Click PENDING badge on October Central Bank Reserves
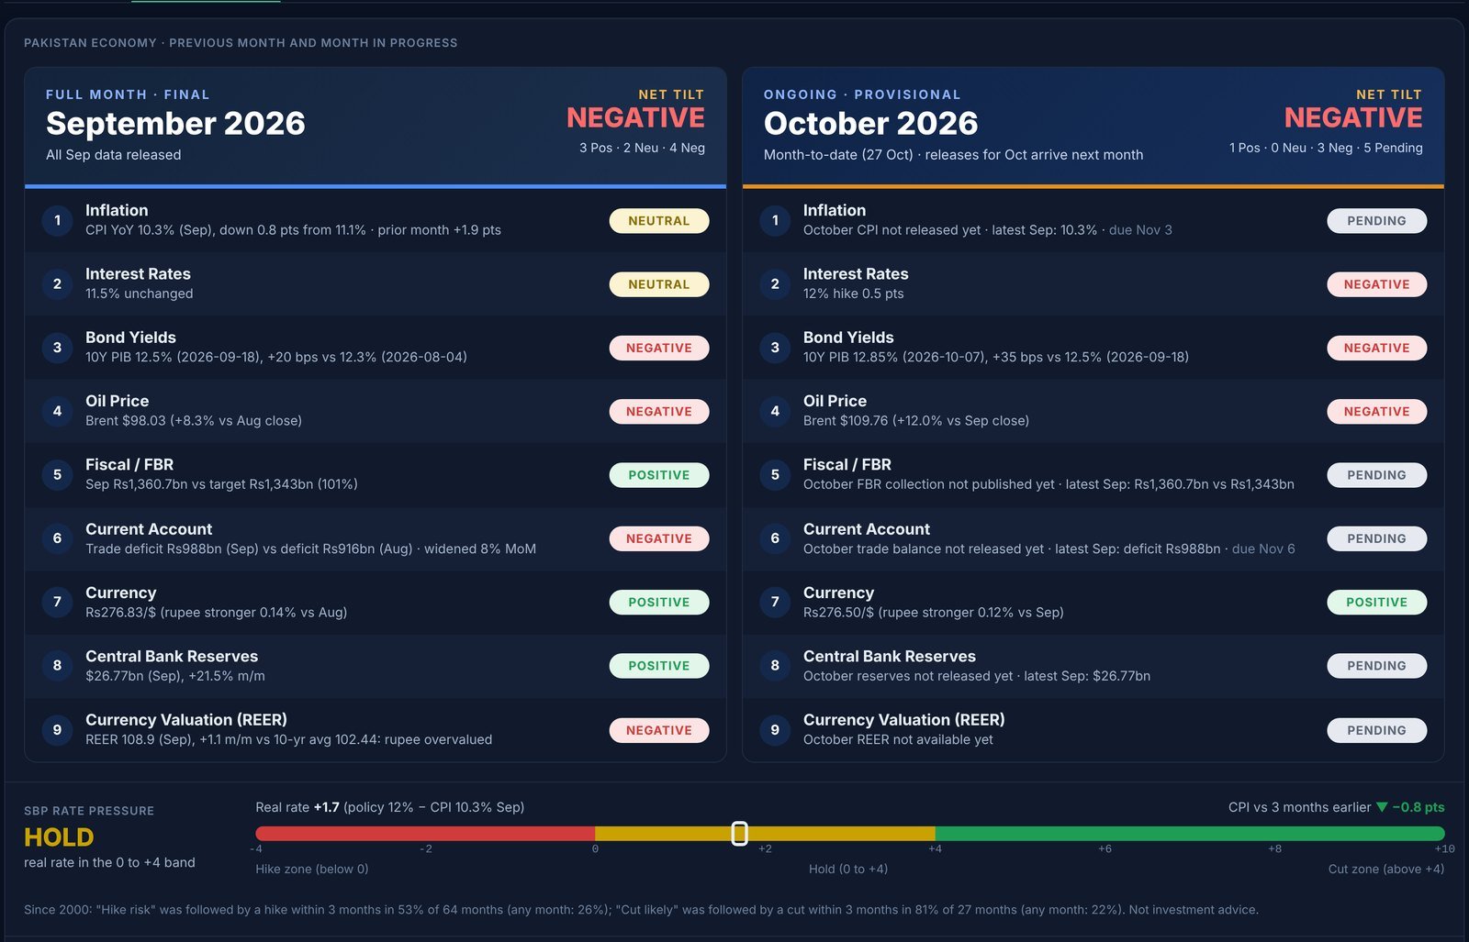The width and height of the screenshot is (1469, 942). [x=1376, y=666]
